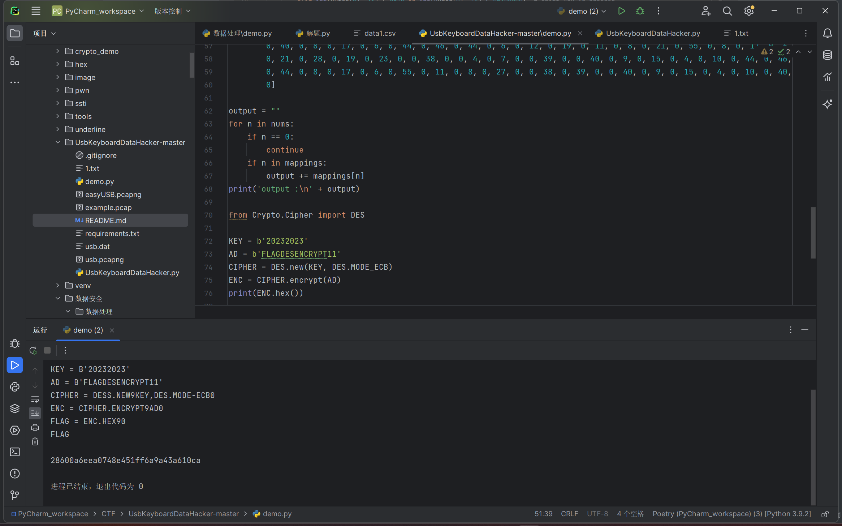This screenshot has height=526, width=842.
Task: Open the Python Console tool window
Action: pos(15,387)
